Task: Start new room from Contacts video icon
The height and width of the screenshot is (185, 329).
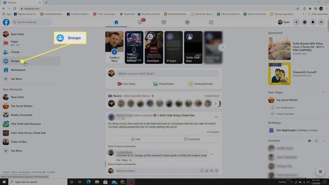Action: click(309, 141)
